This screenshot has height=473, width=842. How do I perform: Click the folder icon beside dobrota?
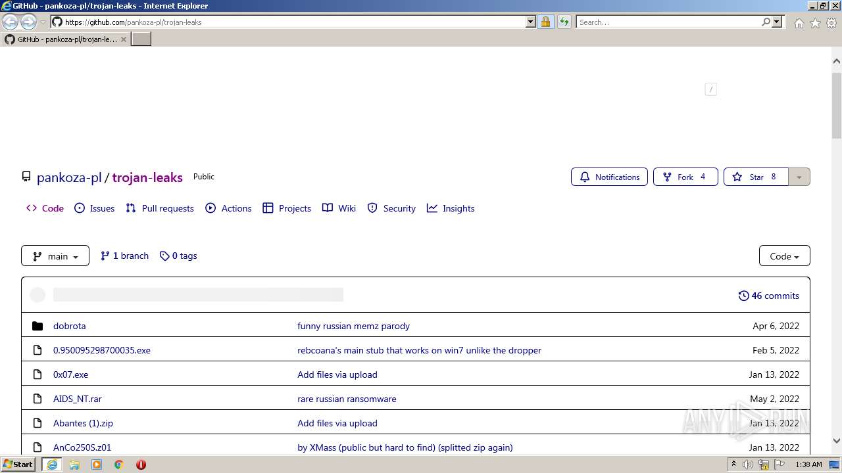pyautogui.click(x=37, y=326)
